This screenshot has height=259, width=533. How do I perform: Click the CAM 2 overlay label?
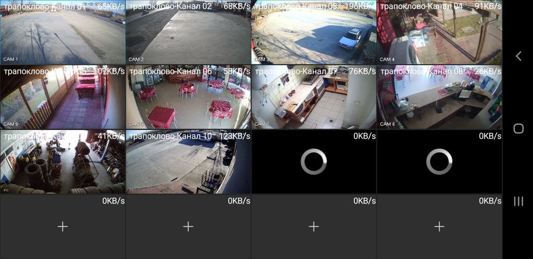pyautogui.click(x=136, y=59)
